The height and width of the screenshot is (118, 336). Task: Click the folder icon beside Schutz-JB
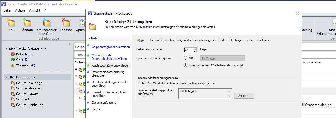pos(13,99)
